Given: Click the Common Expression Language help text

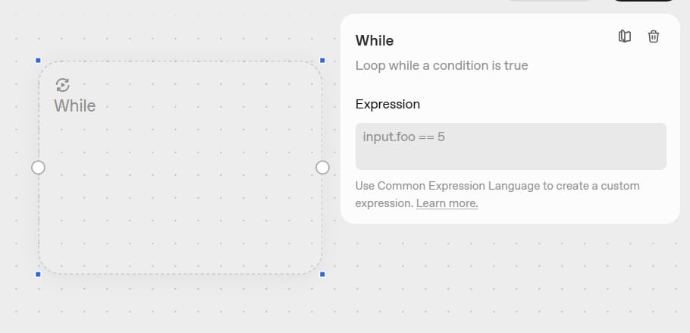Looking at the screenshot, I should coord(497,186).
